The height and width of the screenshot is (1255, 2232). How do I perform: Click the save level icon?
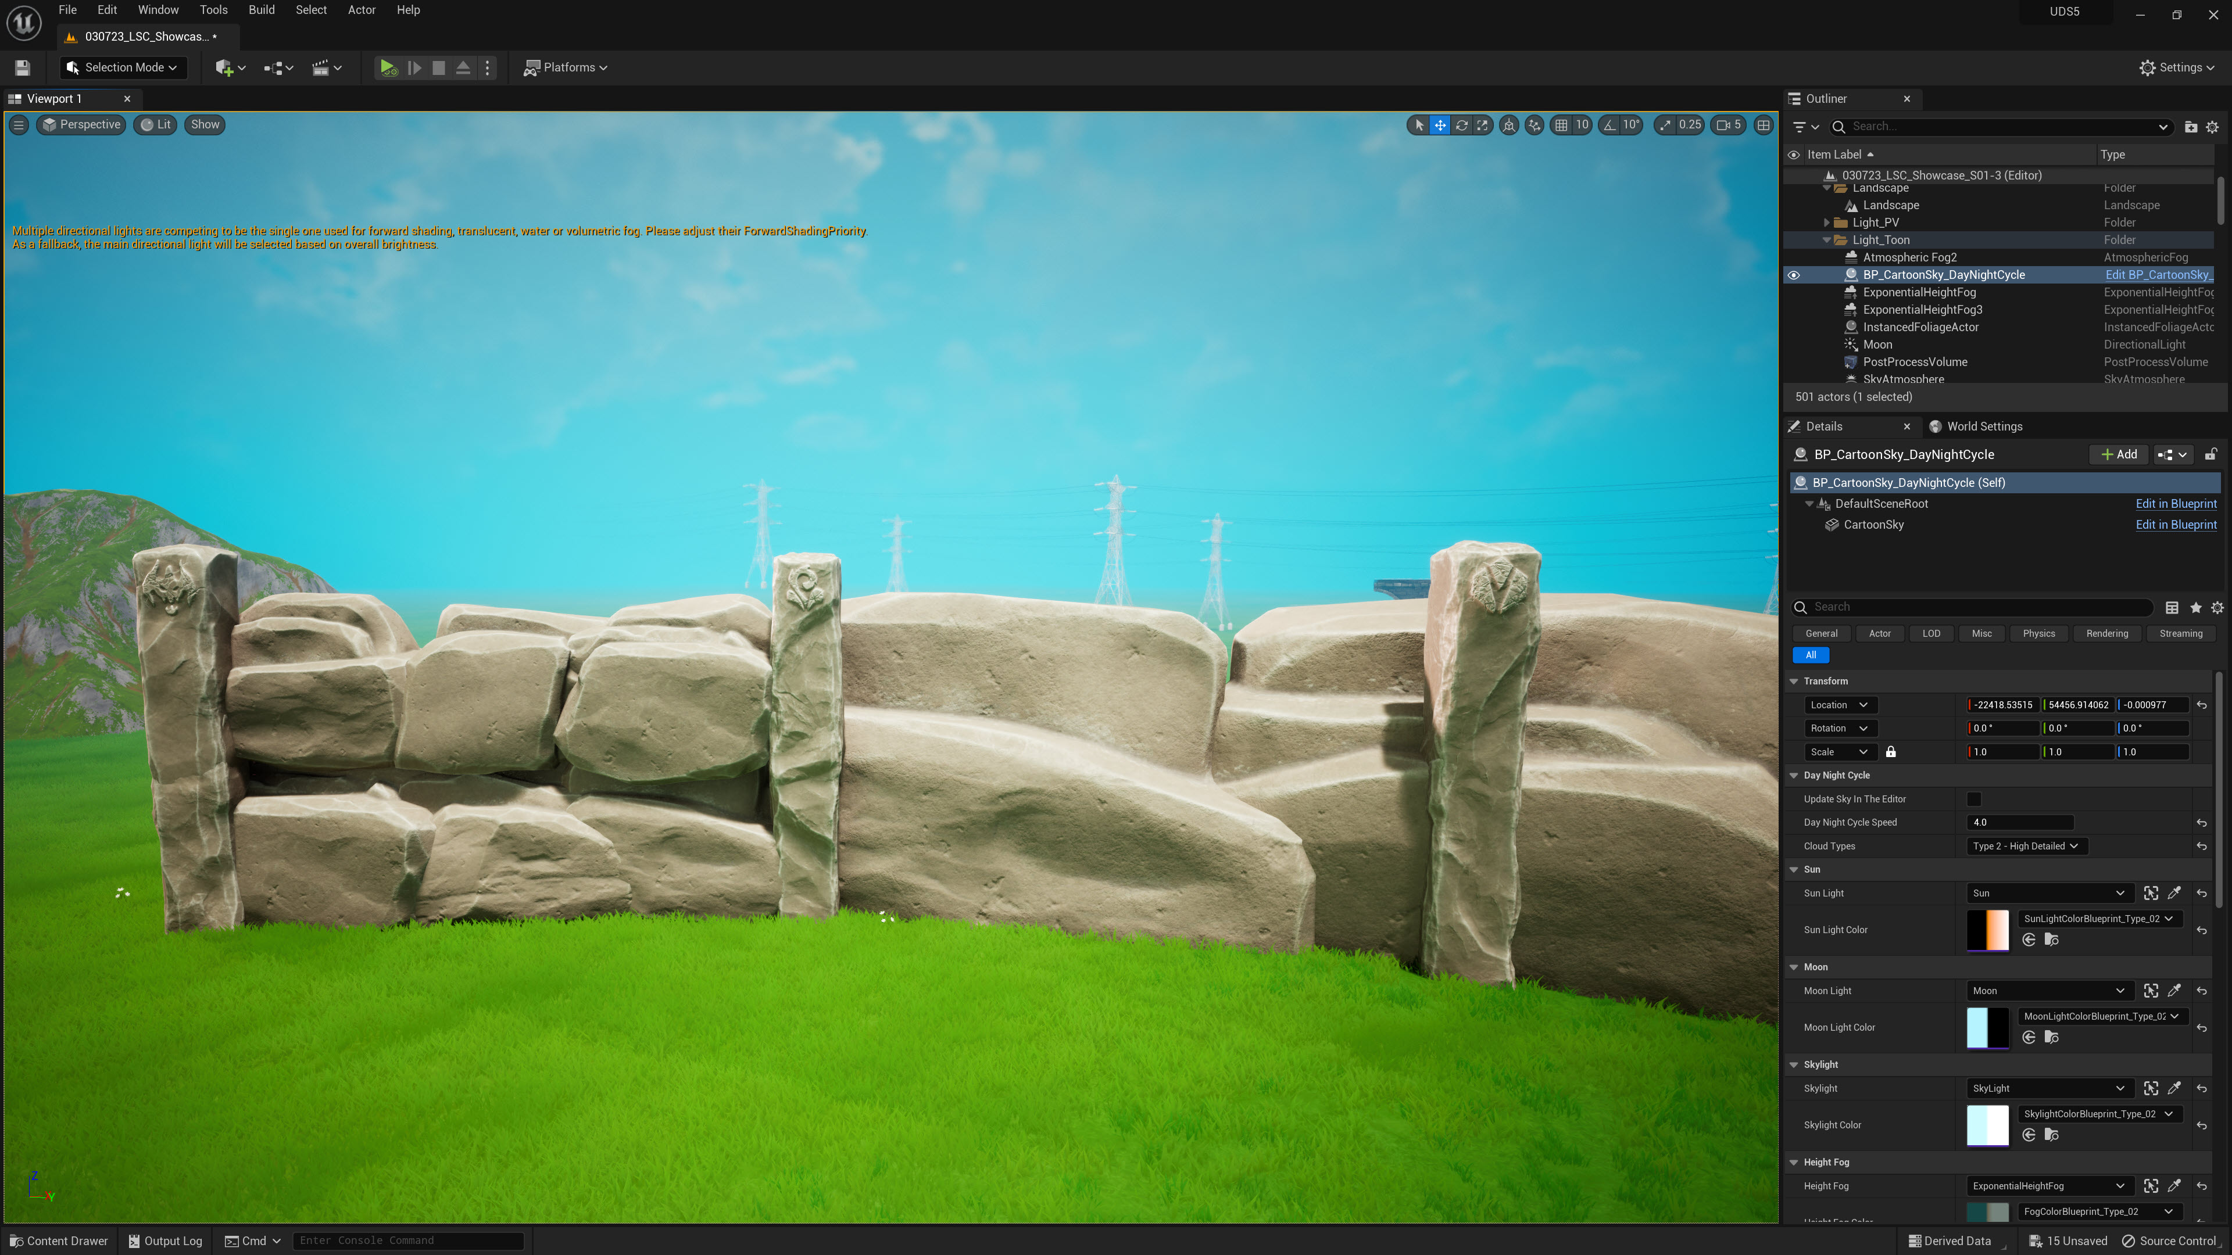(23, 67)
